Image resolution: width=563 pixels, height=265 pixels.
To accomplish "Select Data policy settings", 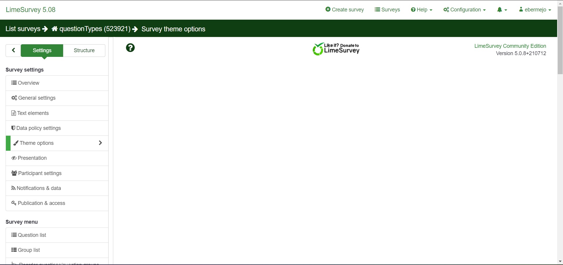I will tap(38, 128).
